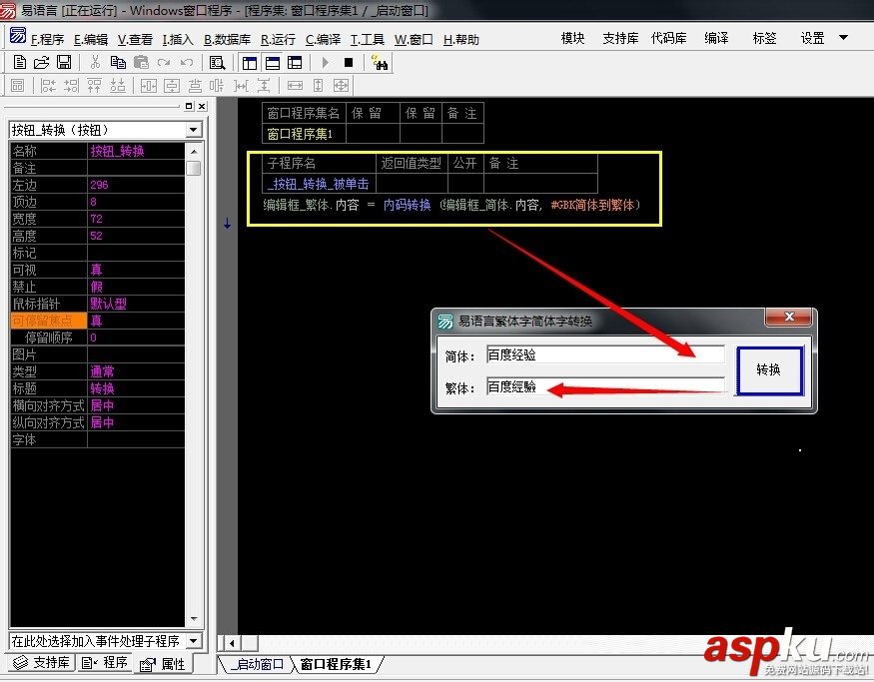The height and width of the screenshot is (682, 874).
Task: Click the properties list scrollbar down arrow
Action: (194, 618)
